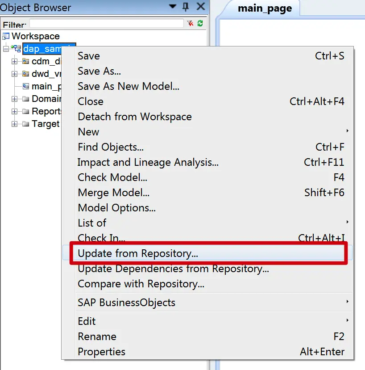The width and height of the screenshot is (365, 370).
Task: Choose Save from the context menu
Action: click(x=207, y=56)
